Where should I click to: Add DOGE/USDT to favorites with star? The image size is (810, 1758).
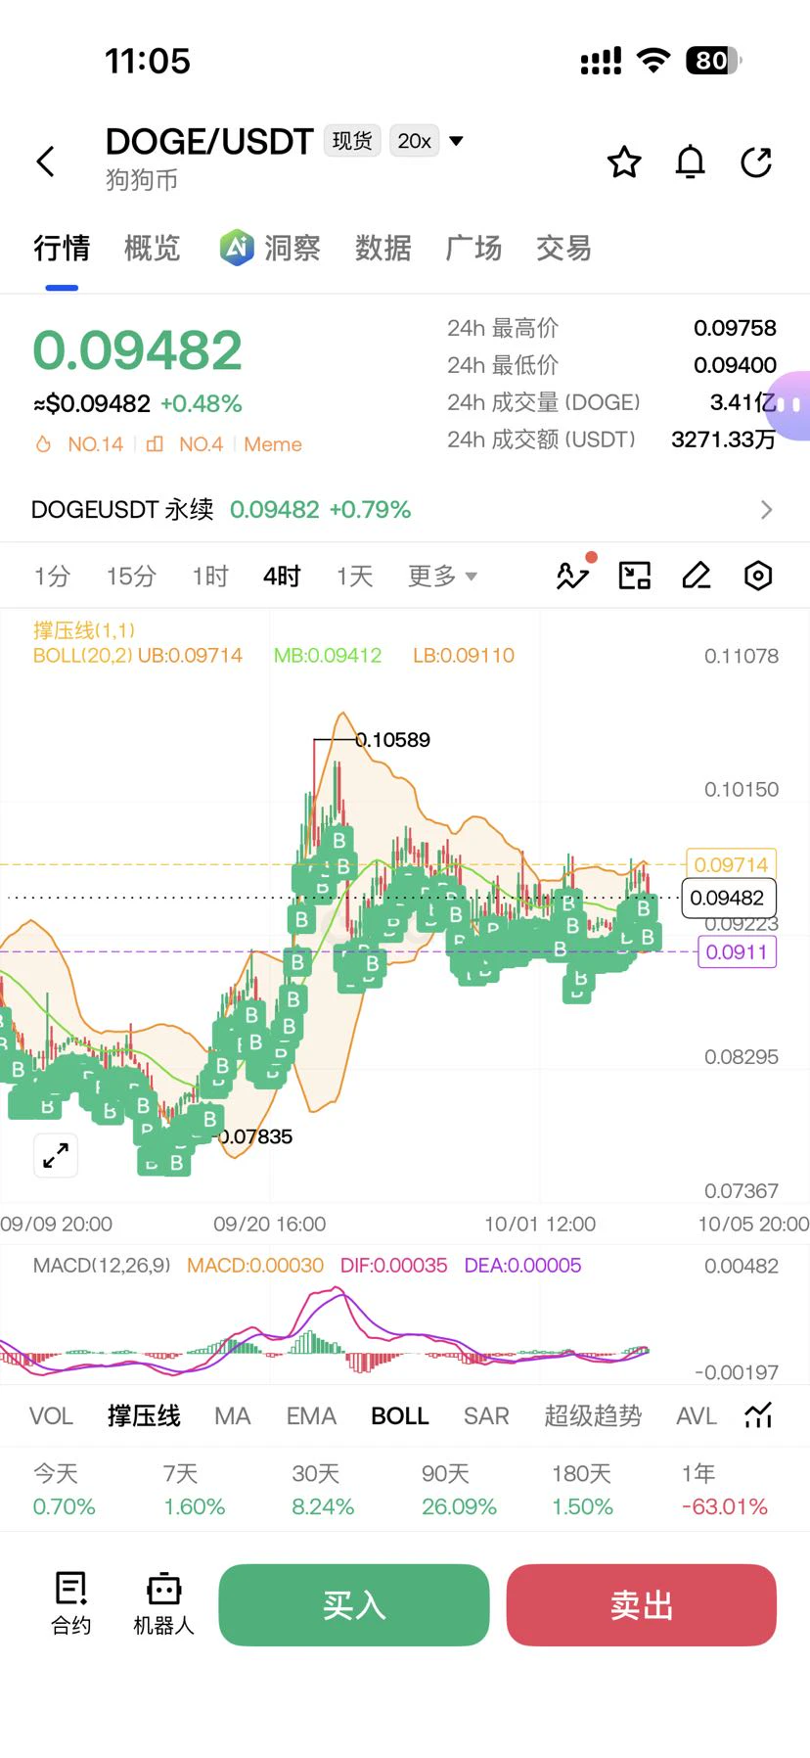624,162
